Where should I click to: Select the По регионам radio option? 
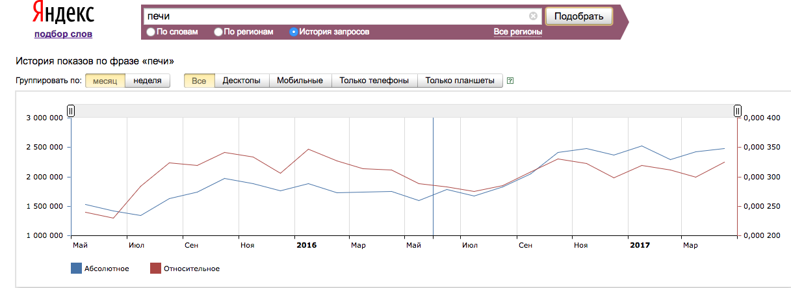coord(219,32)
